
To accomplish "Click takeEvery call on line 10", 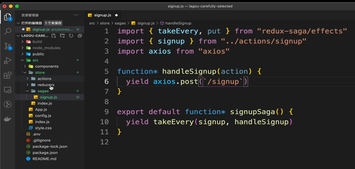I will (x=174, y=122).
